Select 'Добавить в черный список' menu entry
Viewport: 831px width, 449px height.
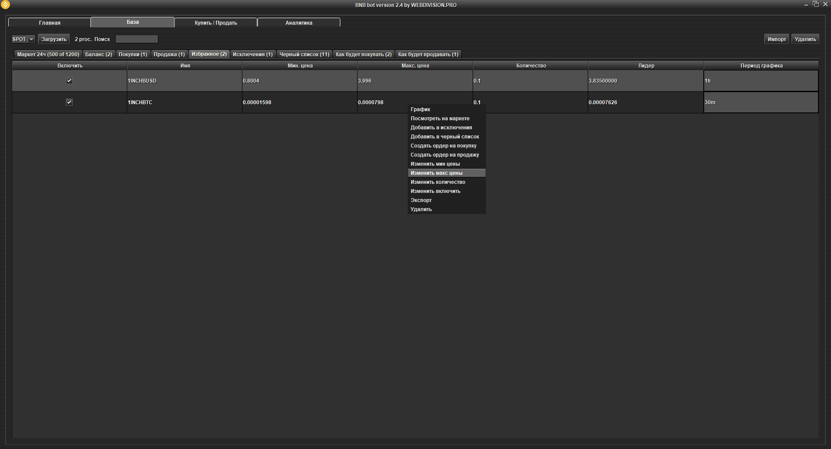444,137
